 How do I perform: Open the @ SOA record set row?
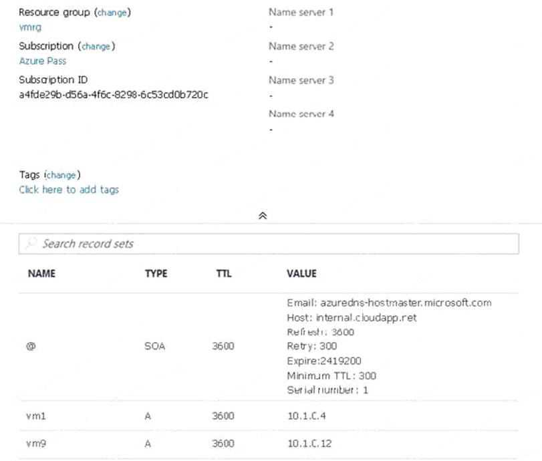[x=31, y=347]
